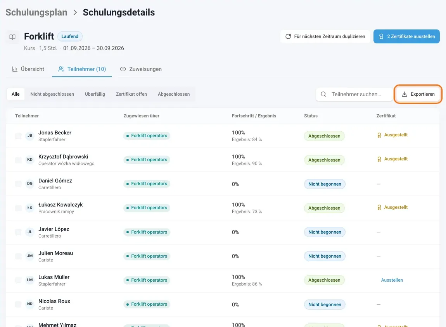Switch to the Teilnehmer (10) tab
Screen dimensions: 446x327
[82, 69]
